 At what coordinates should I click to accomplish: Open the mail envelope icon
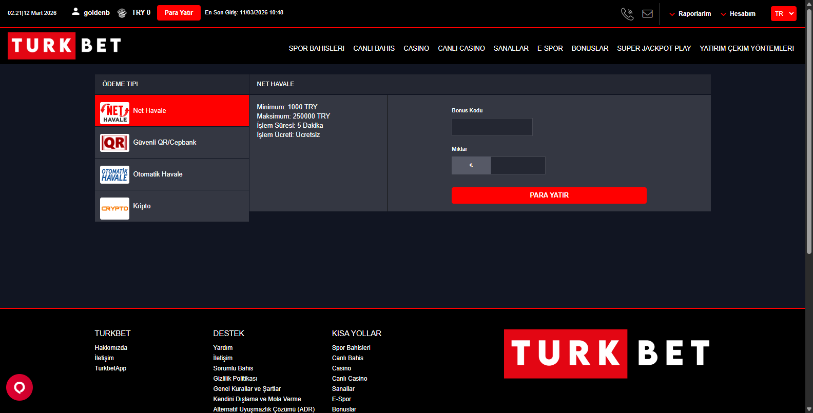(x=648, y=14)
